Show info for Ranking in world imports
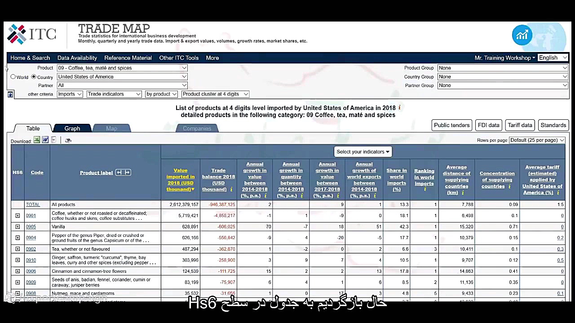The height and width of the screenshot is (323, 575). (x=425, y=189)
